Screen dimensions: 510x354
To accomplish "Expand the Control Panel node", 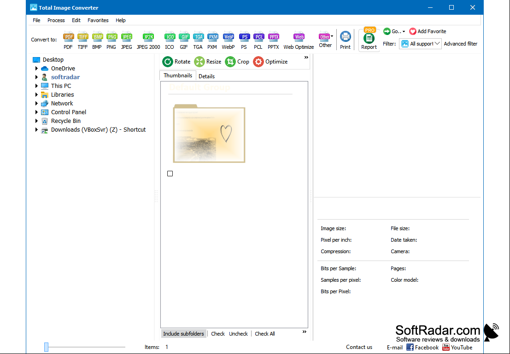I will [36, 112].
